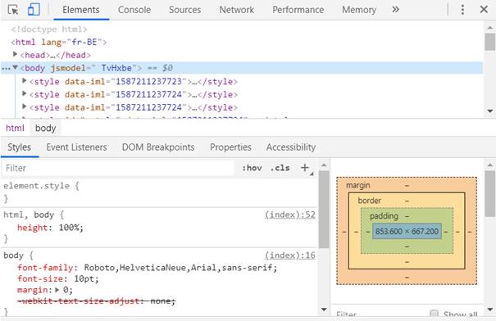Switch to the Console tab
This screenshot has height=321, width=496.
(x=134, y=10)
